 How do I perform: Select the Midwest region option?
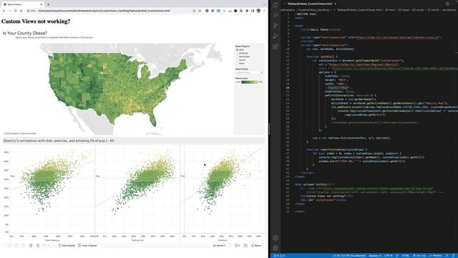pos(242,53)
